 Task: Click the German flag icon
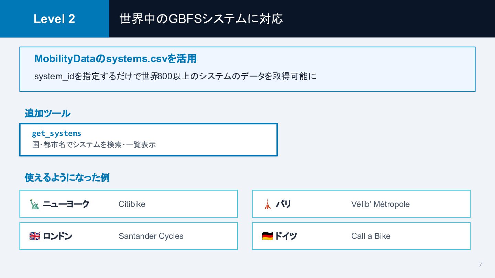coord(267,236)
